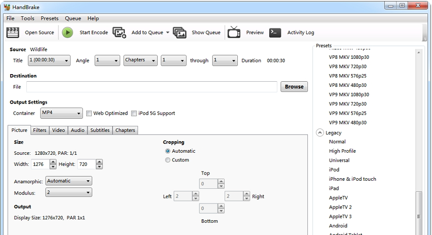The width and height of the screenshot is (432, 235).
Task: Click the Add to Queue picture icon
Action: (x=119, y=32)
